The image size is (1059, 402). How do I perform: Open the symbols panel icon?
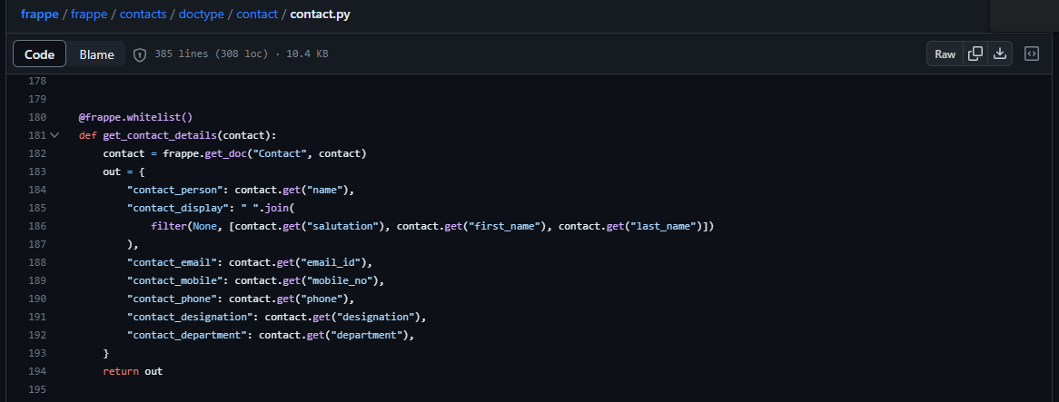1032,54
